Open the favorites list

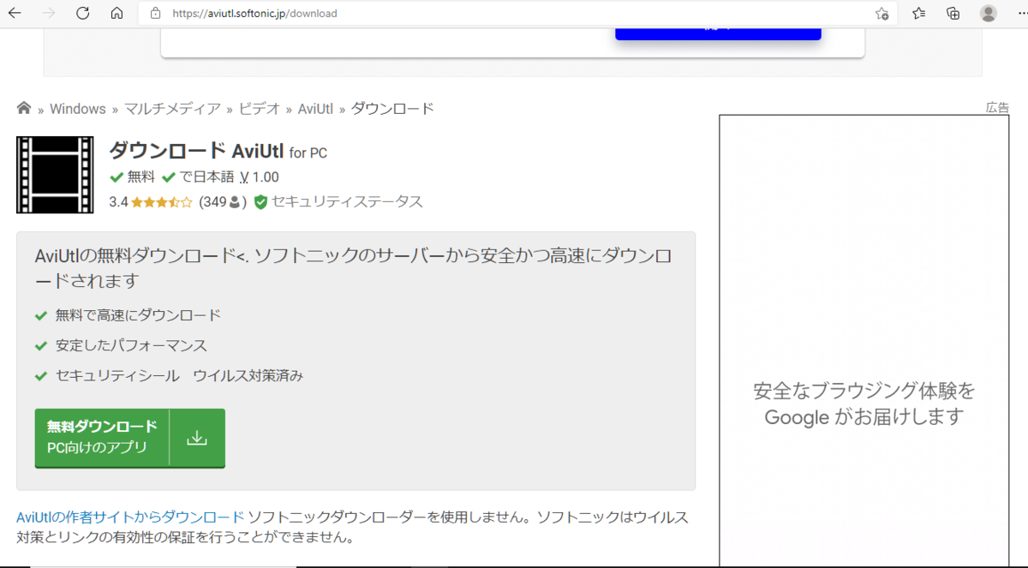click(919, 14)
